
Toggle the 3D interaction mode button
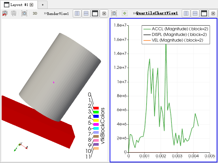point(35,14)
